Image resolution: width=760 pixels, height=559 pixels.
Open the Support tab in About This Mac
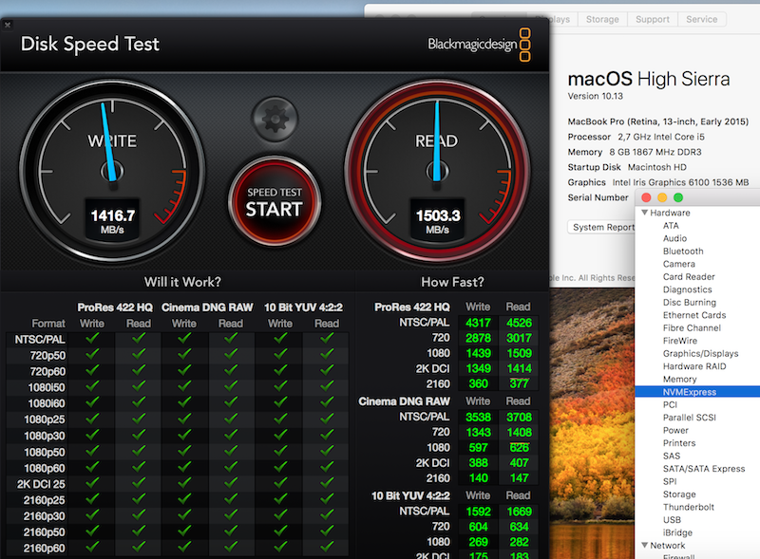pos(653,19)
